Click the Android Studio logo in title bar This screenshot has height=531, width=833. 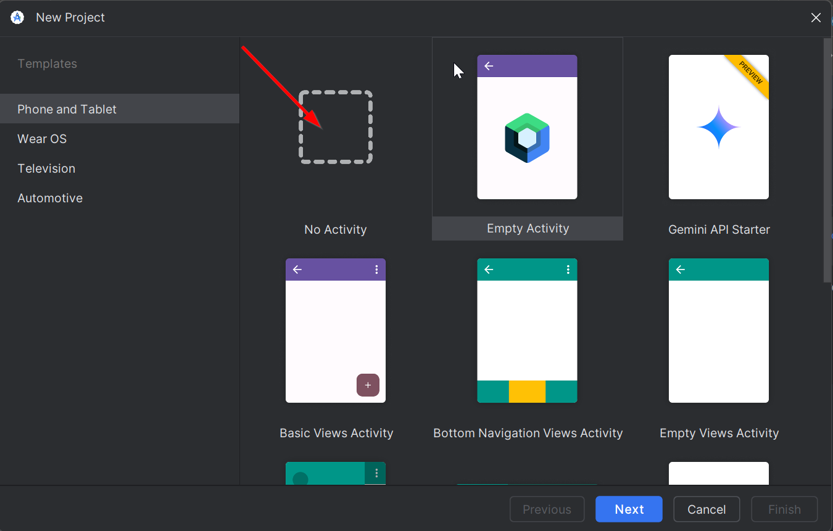click(x=17, y=17)
